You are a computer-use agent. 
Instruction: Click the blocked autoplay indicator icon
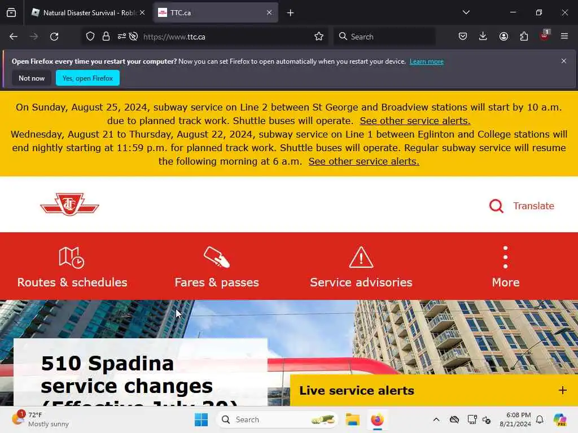[133, 37]
